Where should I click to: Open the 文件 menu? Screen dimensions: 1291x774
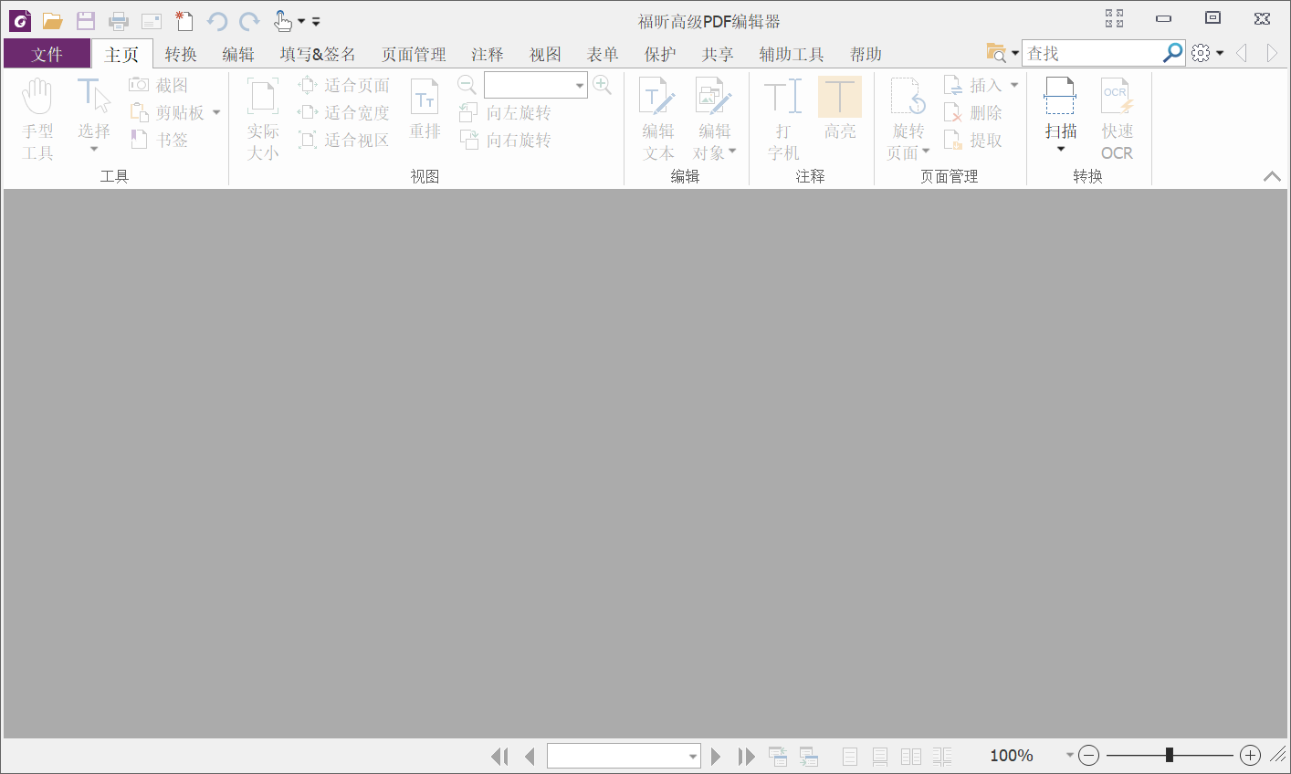click(x=46, y=54)
